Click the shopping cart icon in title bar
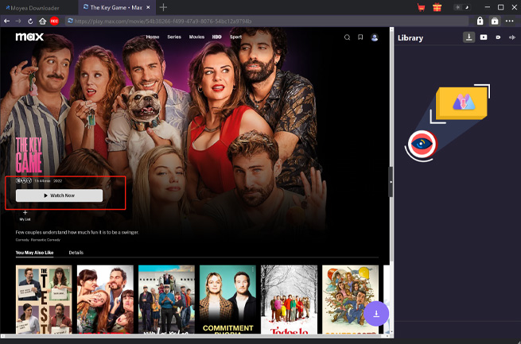The height and width of the screenshot is (344, 521). tap(422, 7)
